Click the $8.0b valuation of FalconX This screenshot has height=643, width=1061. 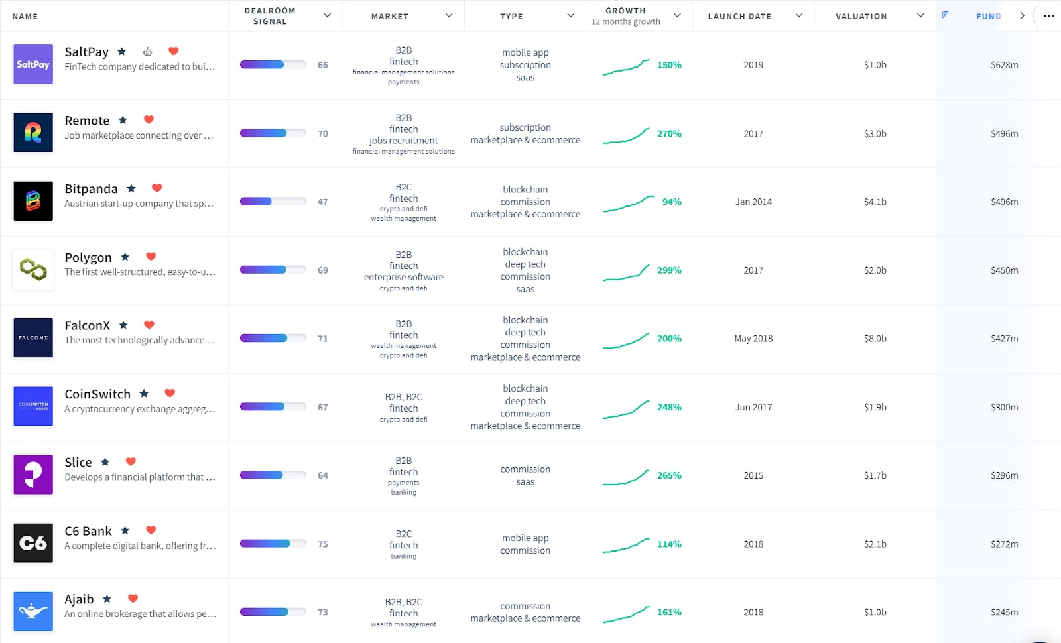tap(875, 339)
